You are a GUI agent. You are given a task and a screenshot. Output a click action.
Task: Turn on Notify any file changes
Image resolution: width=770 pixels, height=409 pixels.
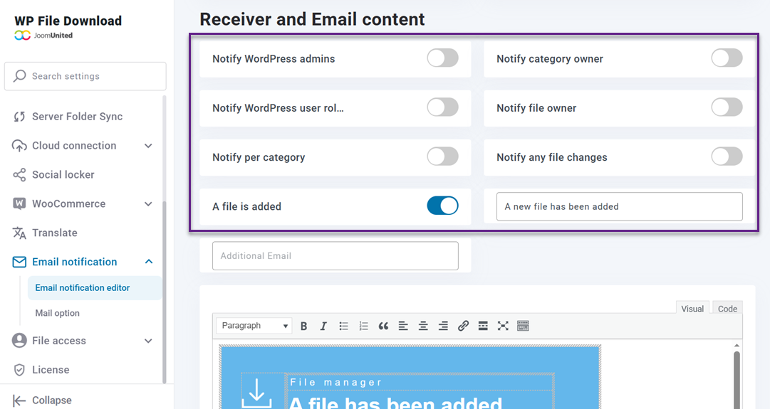tap(727, 156)
